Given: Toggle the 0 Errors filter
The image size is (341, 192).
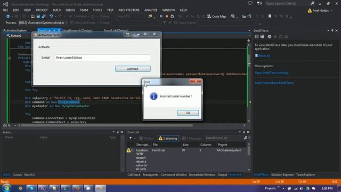Looking at the screenshot, I should [x=147, y=138].
